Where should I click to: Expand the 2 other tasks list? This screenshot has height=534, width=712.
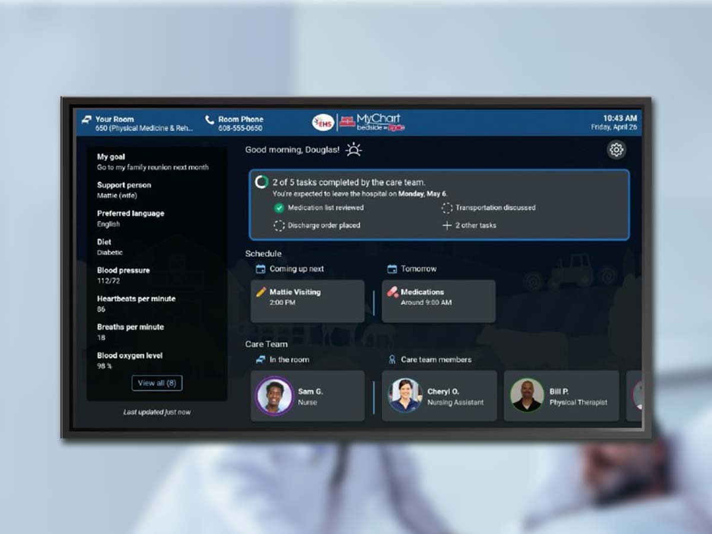(470, 225)
